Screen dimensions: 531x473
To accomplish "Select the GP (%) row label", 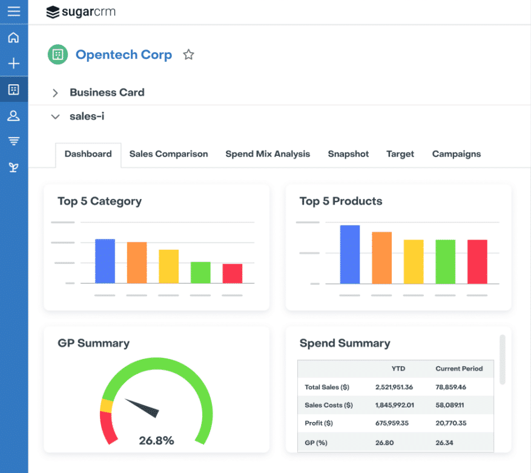I will [316, 443].
